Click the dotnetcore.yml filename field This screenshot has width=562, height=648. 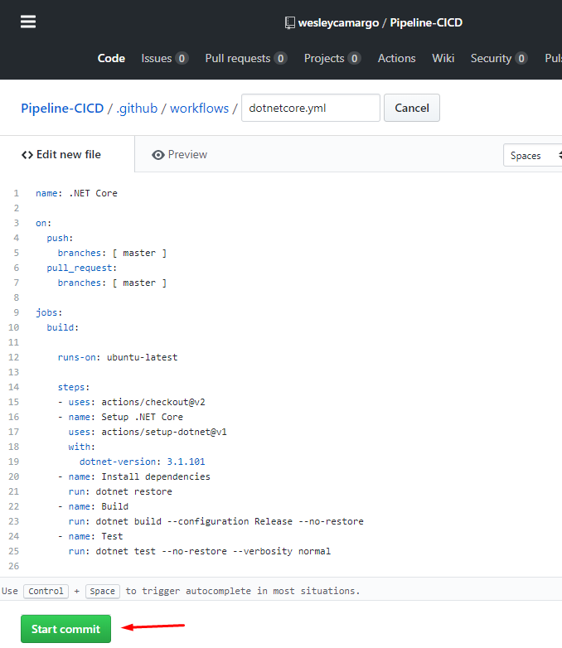(310, 108)
